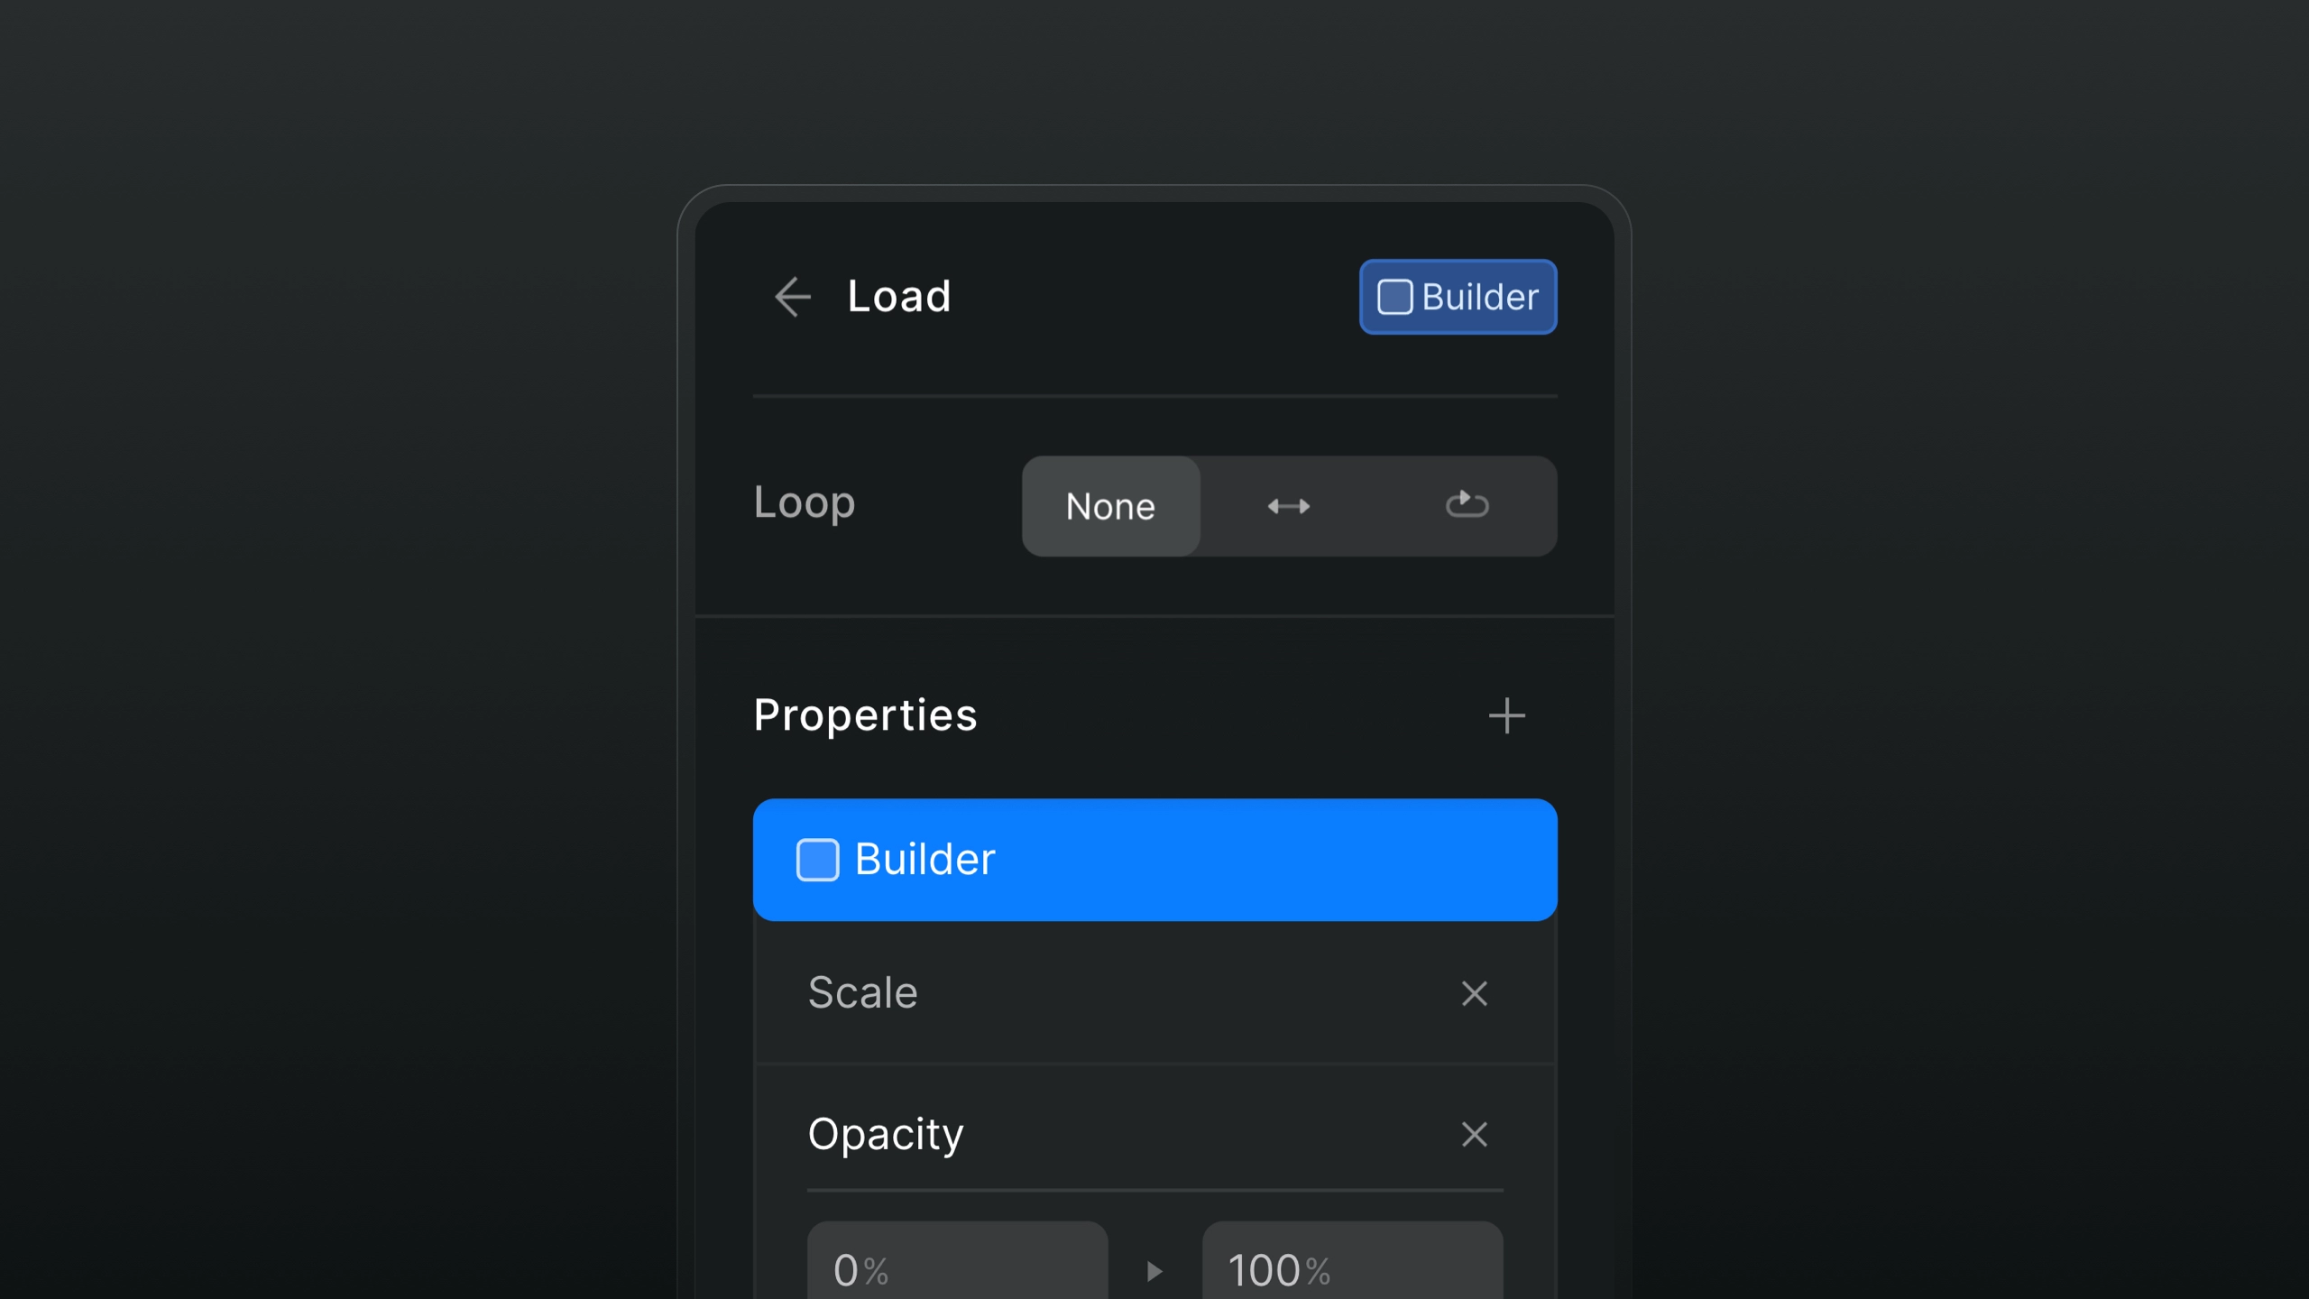This screenshot has width=2309, height=1299.
Task: Select the ping-pong loop icon
Action: click(x=1288, y=504)
